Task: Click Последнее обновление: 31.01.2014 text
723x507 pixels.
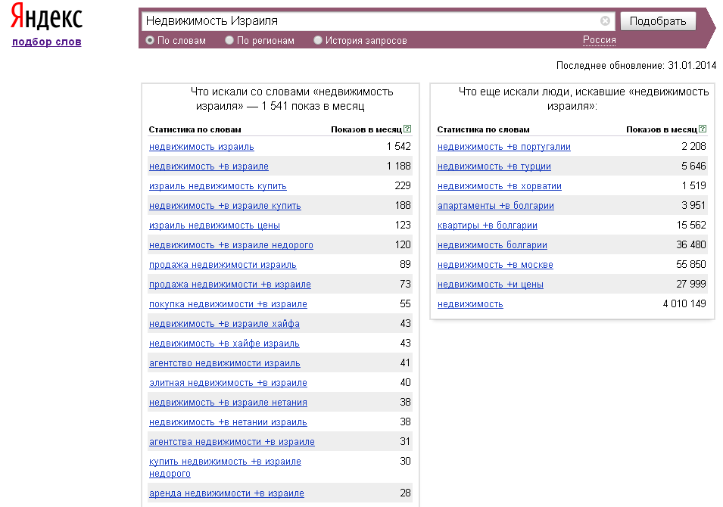Action: coord(636,65)
